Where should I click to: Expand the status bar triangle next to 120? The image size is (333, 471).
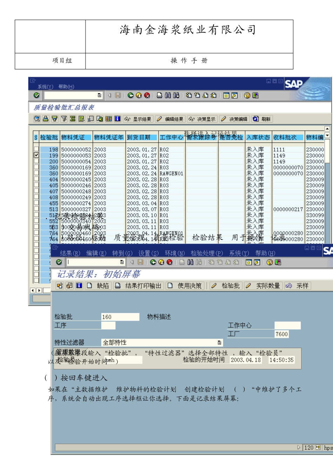tap(299, 448)
